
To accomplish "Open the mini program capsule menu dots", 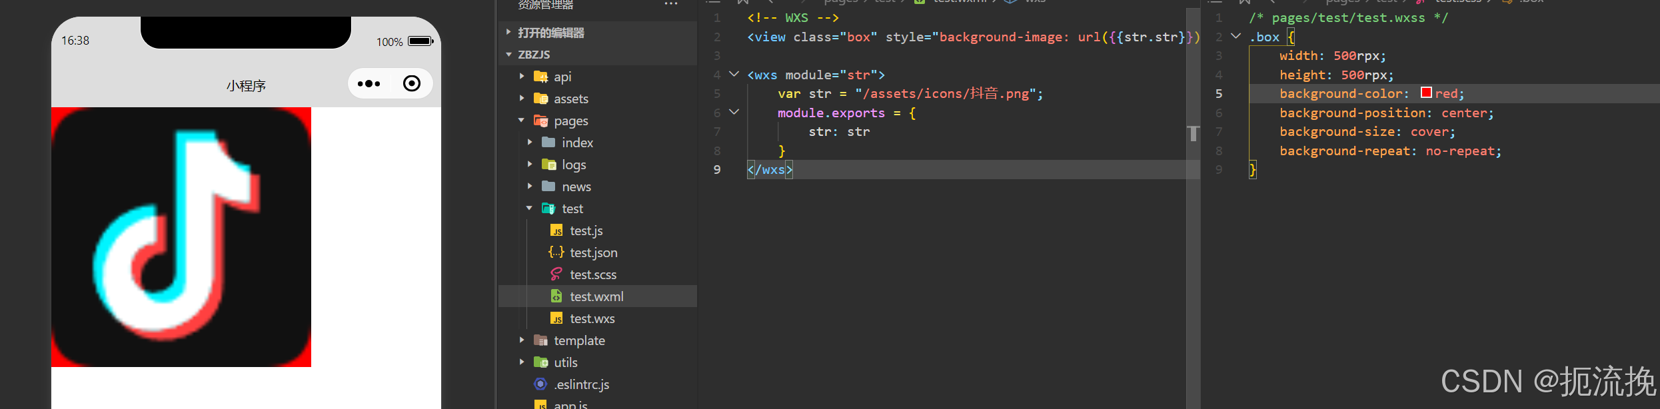I will point(369,84).
